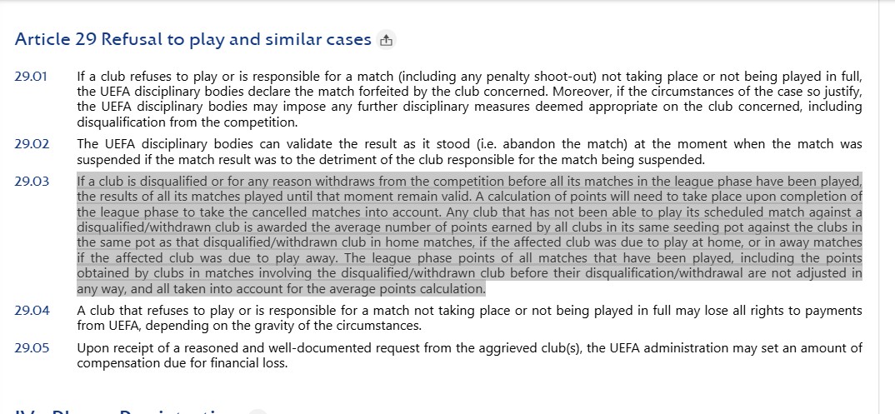Image resolution: width=895 pixels, height=414 pixels.
Task: Click the share icon beside Article 29 heading
Action: pyautogui.click(x=385, y=40)
